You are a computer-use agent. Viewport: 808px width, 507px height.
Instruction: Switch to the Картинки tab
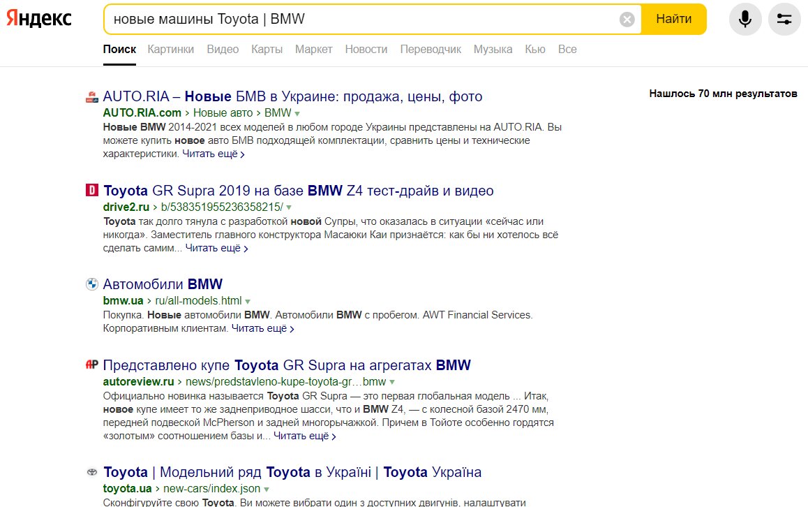(170, 50)
